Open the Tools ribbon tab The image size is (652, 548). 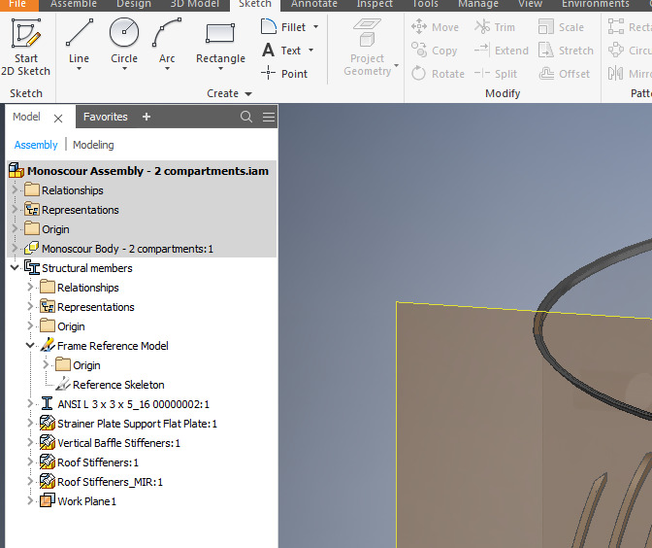pos(425,4)
